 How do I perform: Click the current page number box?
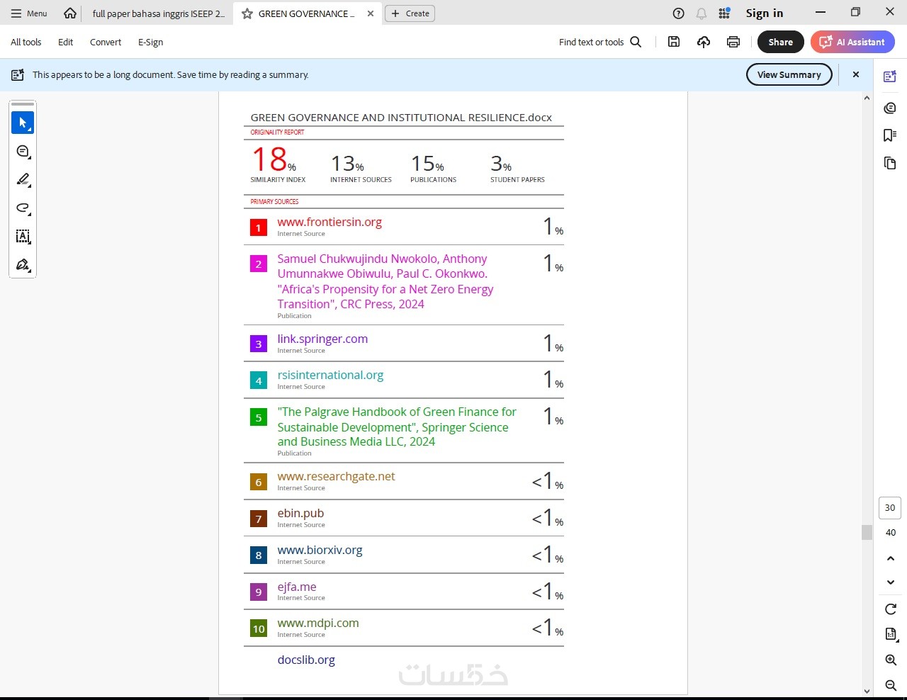[x=890, y=507]
